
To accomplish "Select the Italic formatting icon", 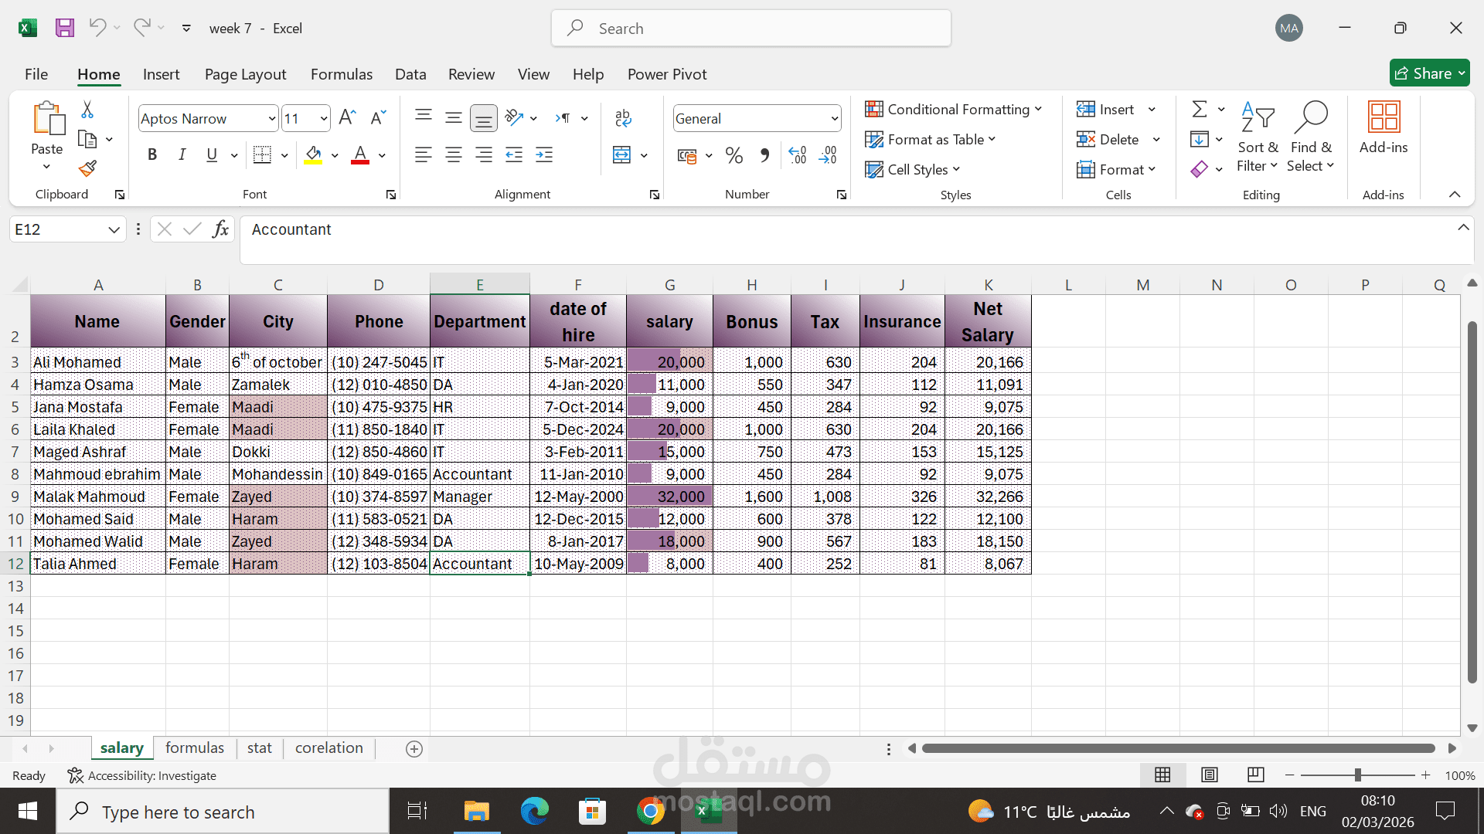I will click(182, 154).
